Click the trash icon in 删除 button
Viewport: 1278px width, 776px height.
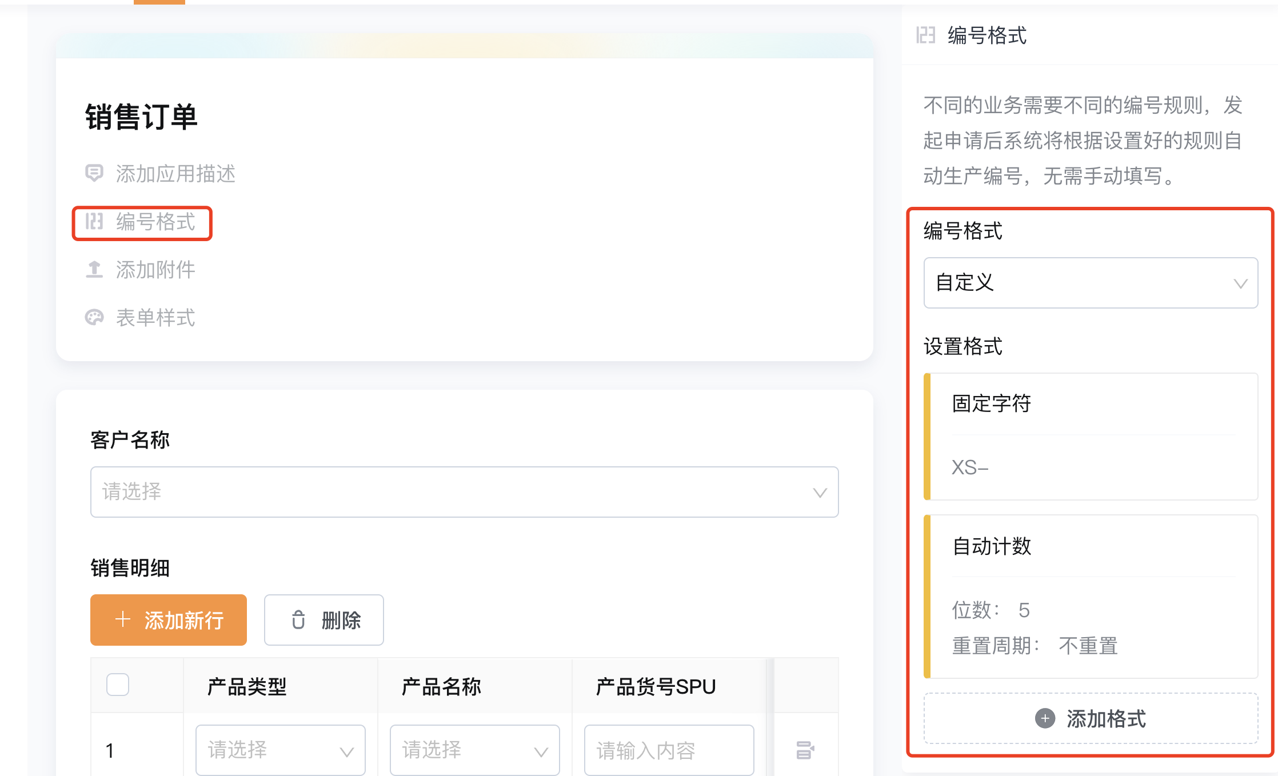point(298,620)
